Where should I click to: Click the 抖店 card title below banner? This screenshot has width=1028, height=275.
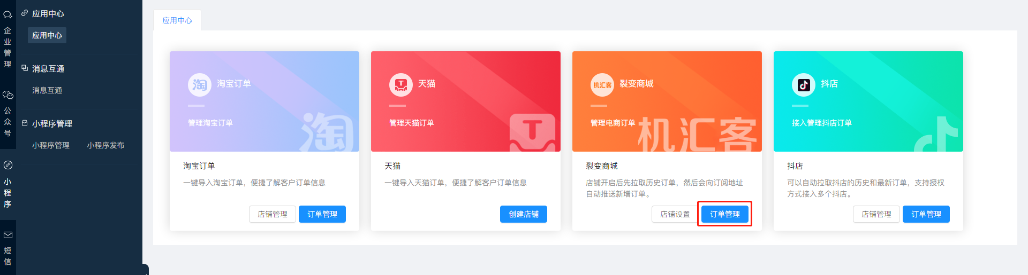click(x=795, y=166)
